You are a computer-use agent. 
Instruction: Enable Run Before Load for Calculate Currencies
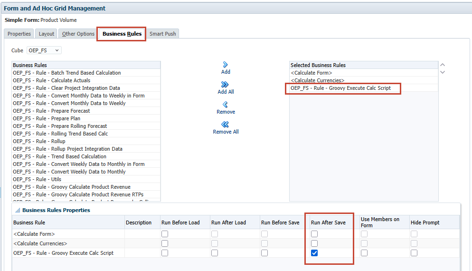(x=165, y=243)
